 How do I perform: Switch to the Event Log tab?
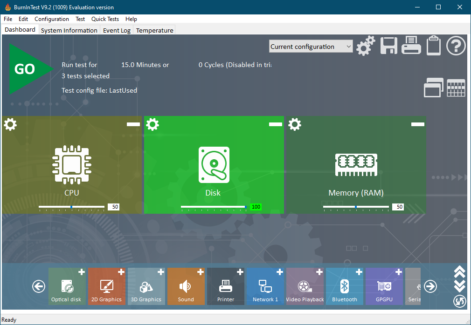(117, 30)
